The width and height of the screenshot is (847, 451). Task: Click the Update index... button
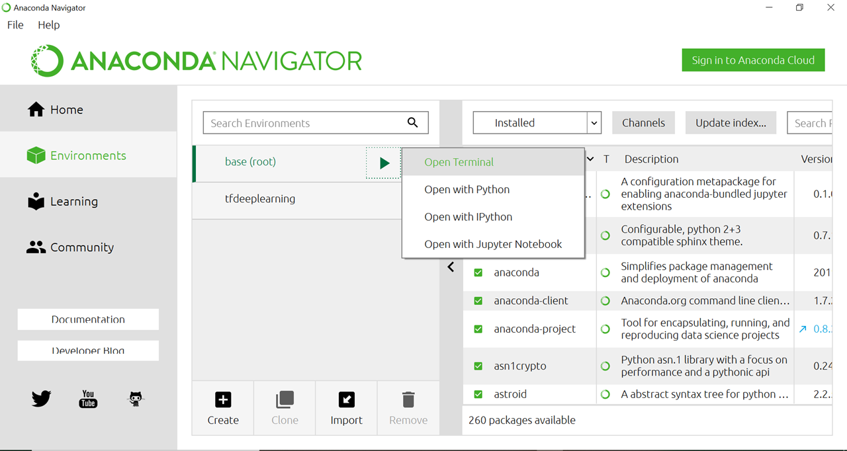[x=731, y=122]
